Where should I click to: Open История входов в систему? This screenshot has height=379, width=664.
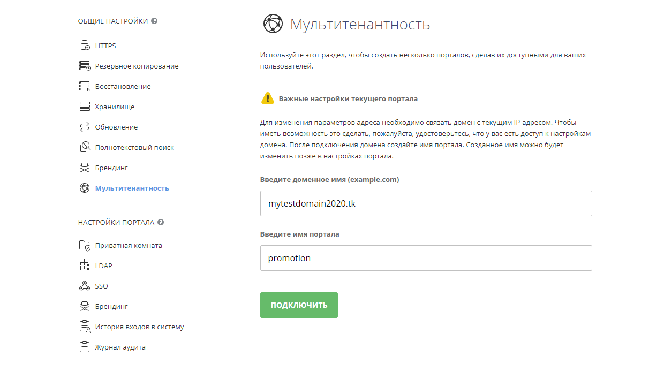(x=140, y=327)
